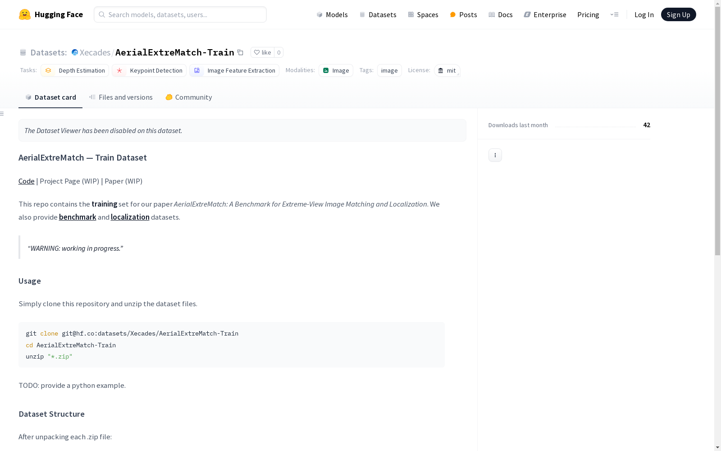Open the three-dot options menu in sidebar
Image resolution: width=721 pixels, height=451 pixels.
point(495,155)
